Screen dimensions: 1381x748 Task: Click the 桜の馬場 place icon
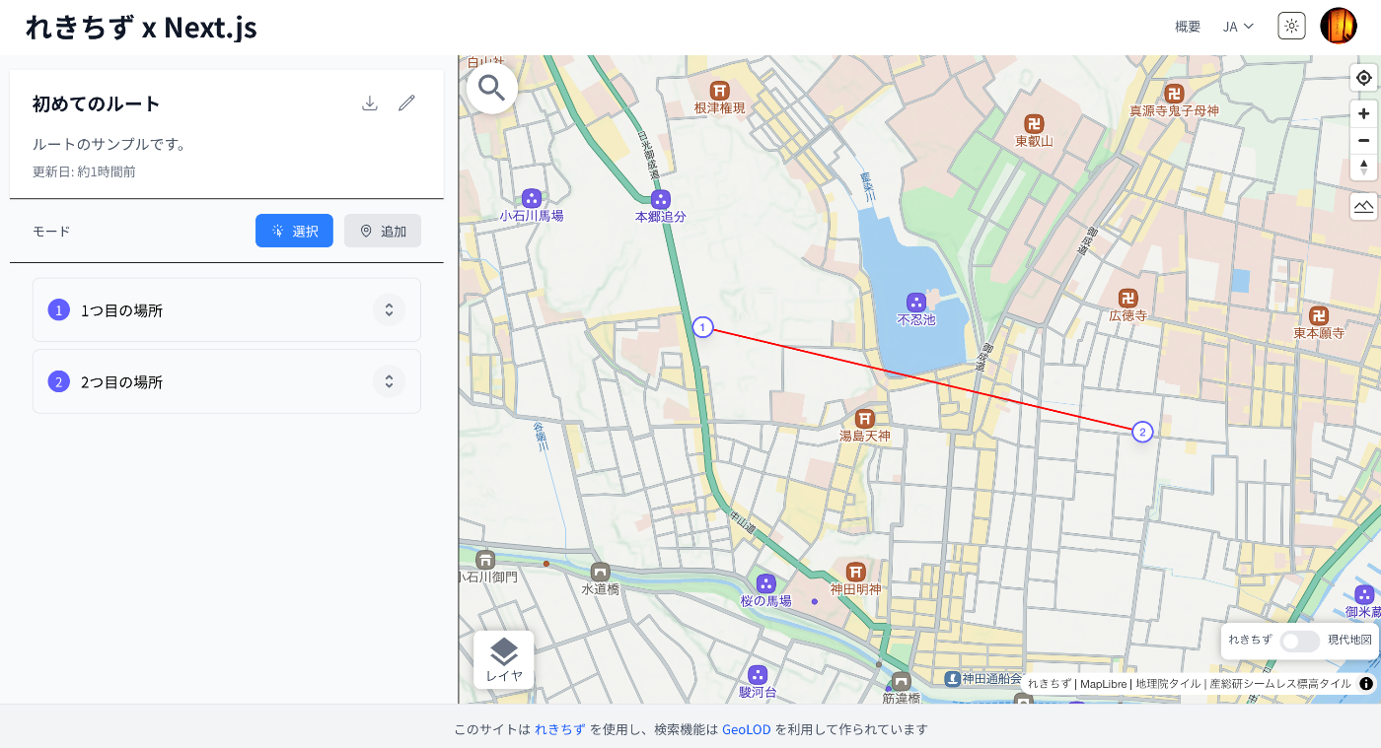(x=765, y=583)
